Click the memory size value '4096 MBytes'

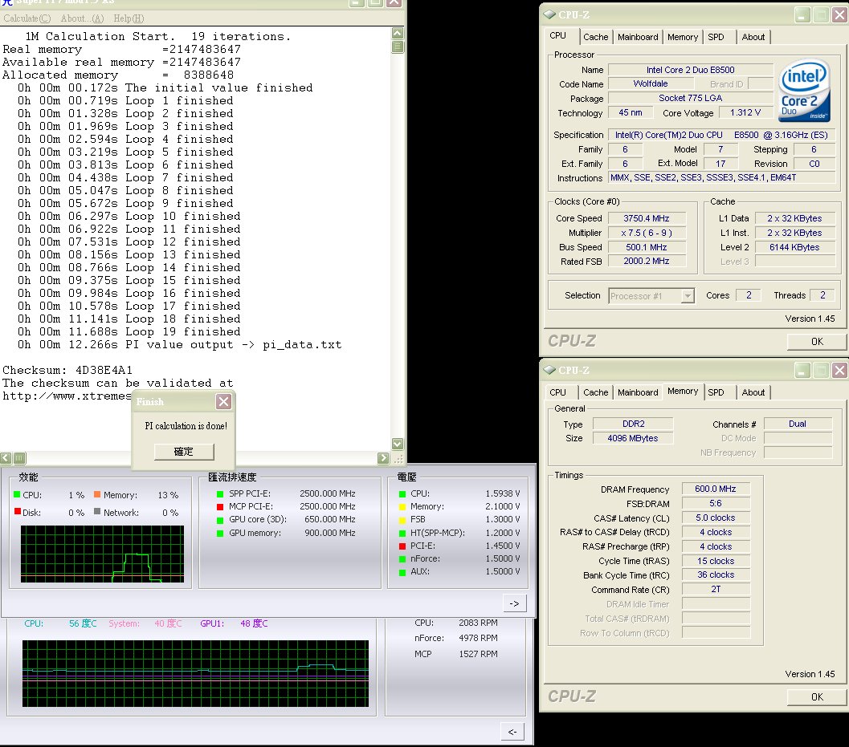(x=632, y=439)
